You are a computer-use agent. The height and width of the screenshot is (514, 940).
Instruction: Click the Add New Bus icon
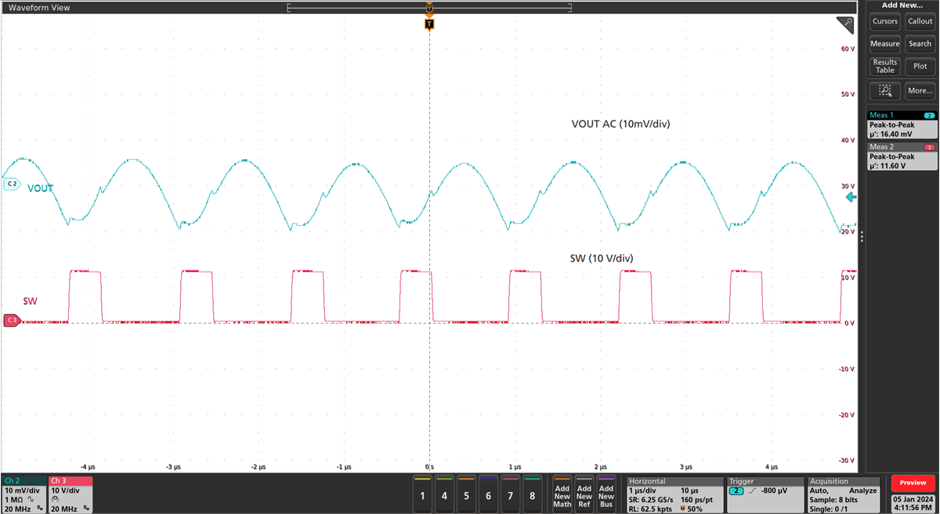pyautogui.click(x=605, y=494)
